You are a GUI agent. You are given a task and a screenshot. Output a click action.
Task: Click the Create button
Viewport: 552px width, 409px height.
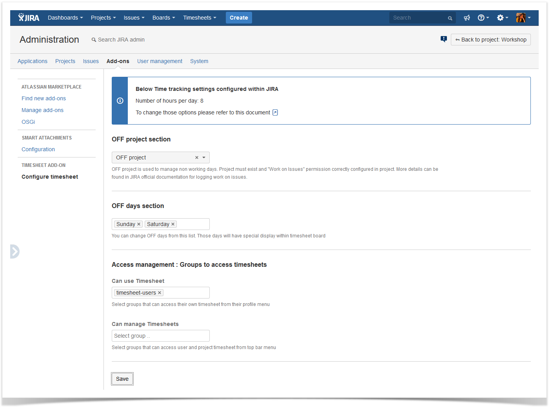pyautogui.click(x=239, y=18)
